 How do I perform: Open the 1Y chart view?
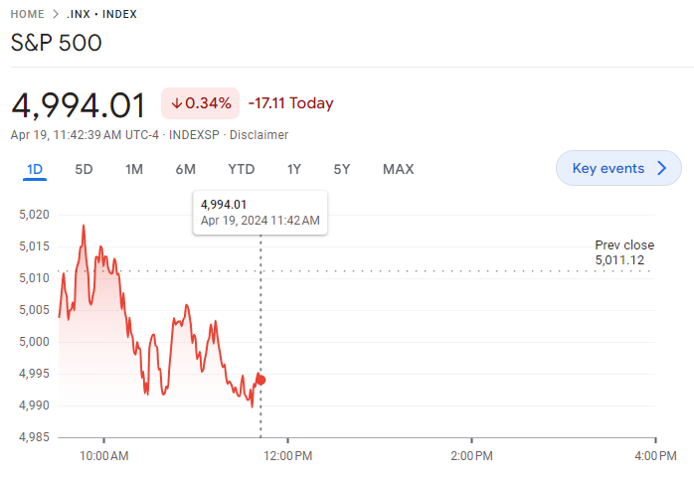click(293, 169)
